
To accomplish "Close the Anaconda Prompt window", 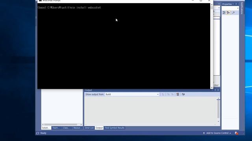I will [209, 1].
